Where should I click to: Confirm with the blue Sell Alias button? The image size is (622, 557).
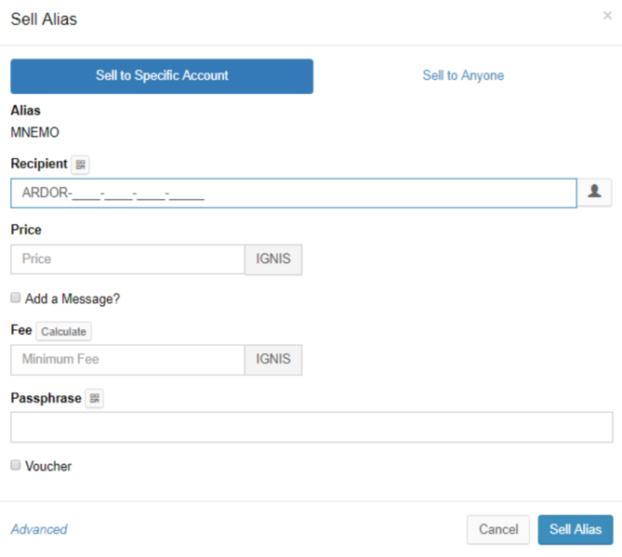click(575, 529)
